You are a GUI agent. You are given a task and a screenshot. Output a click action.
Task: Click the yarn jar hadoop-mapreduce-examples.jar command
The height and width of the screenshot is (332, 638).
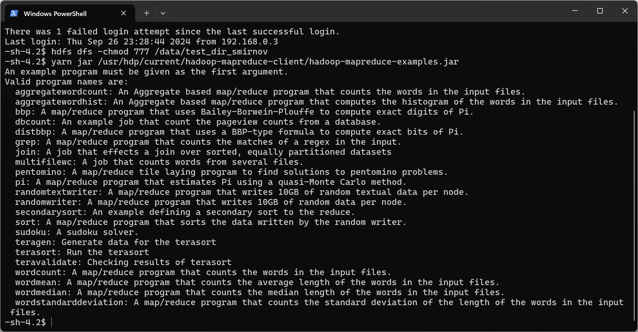click(x=255, y=62)
